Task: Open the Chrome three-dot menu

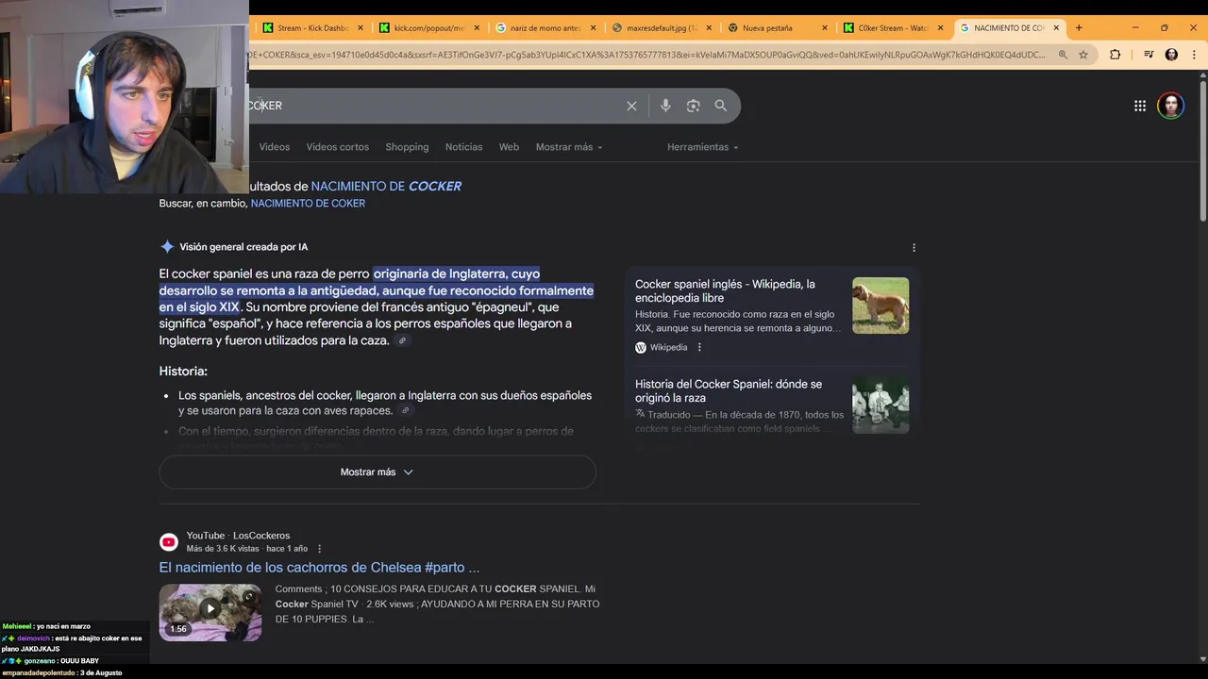Action: (x=1195, y=55)
